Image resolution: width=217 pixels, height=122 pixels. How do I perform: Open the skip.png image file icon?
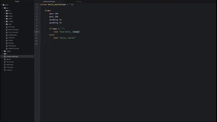[x=7, y=43]
